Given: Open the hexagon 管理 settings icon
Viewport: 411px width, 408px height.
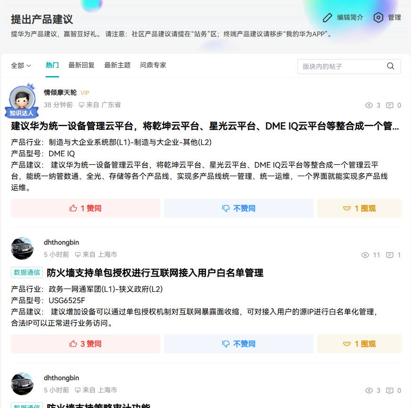Looking at the screenshot, I should point(378,17).
